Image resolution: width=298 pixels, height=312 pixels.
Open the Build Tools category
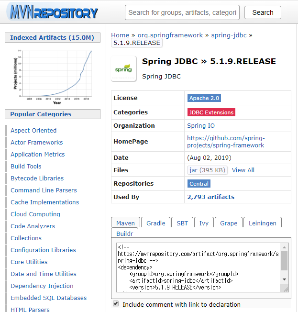pyautogui.click(x=26, y=166)
